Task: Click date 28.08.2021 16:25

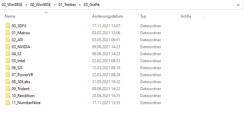Action: pyautogui.click(x=106, y=96)
